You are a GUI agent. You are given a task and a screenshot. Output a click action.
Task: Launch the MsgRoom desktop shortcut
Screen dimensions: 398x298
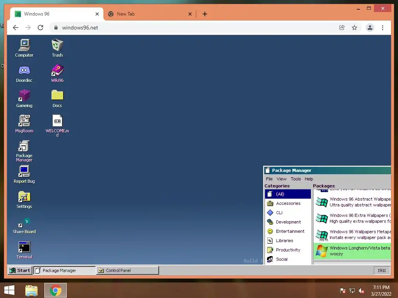pos(24,124)
